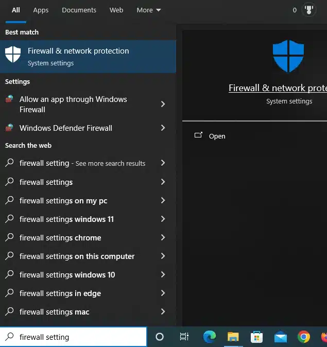Open Microsoft Store from the taskbar
This screenshot has height=347, width=327.
point(256,337)
